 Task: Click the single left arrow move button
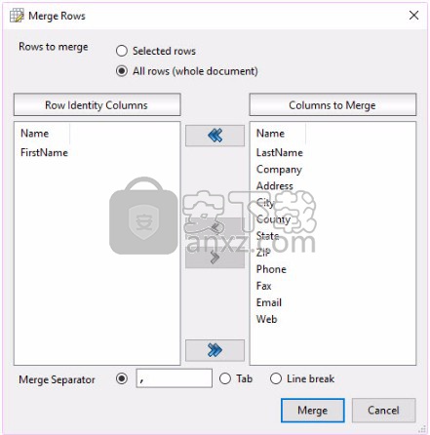coord(215,228)
